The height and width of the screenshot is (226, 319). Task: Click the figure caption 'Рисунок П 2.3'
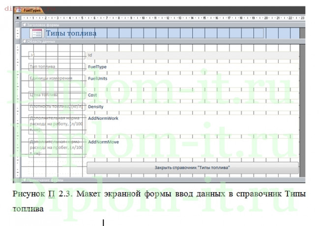42,194
